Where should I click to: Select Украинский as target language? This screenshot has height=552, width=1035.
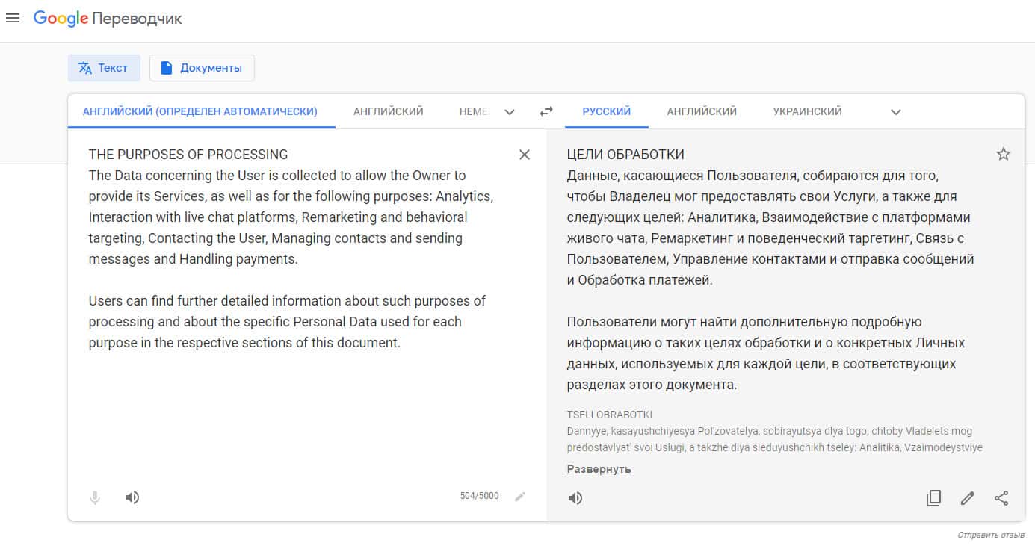[x=808, y=111]
